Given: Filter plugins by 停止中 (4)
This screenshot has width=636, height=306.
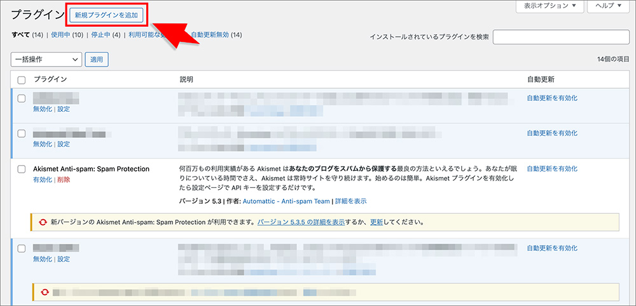Looking at the screenshot, I should coord(106,35).
